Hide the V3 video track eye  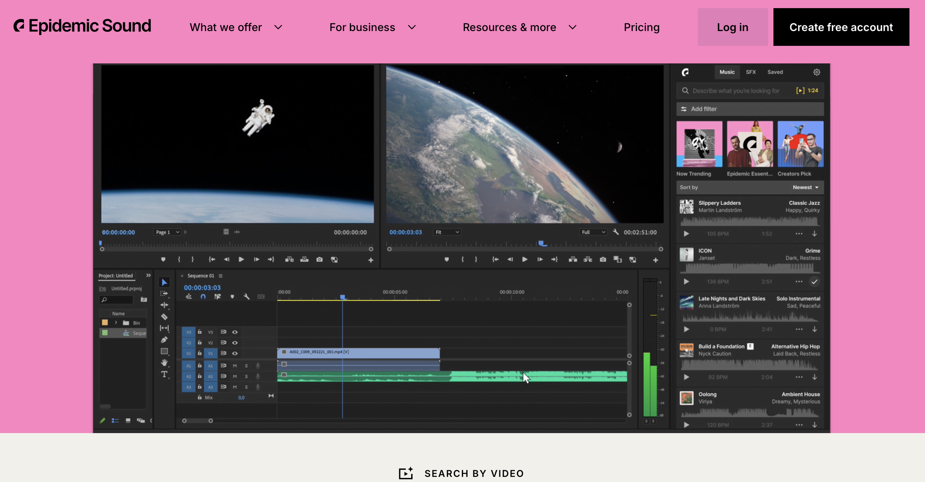tap(235, 332)
